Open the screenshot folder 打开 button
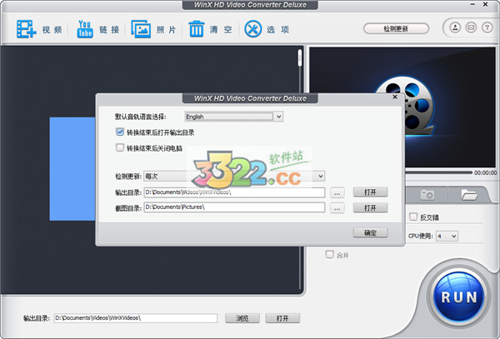Viewport: 500px width, 339px height. (x=370, y=207)
